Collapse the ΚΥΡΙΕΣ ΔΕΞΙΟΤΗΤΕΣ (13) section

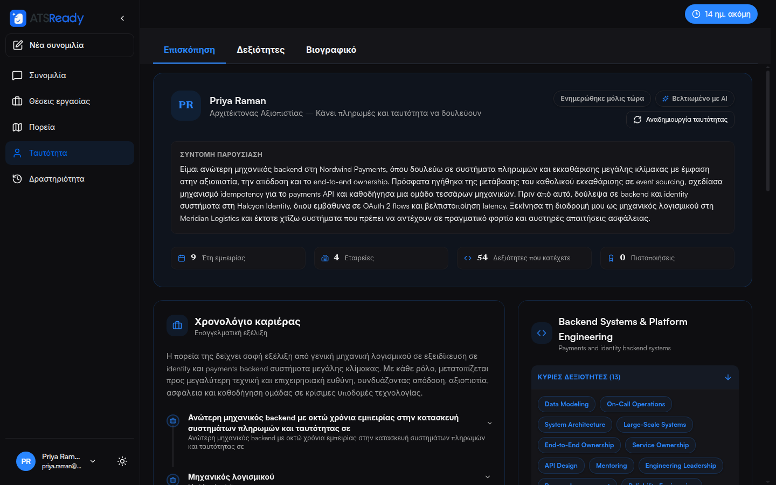(635, 377)
